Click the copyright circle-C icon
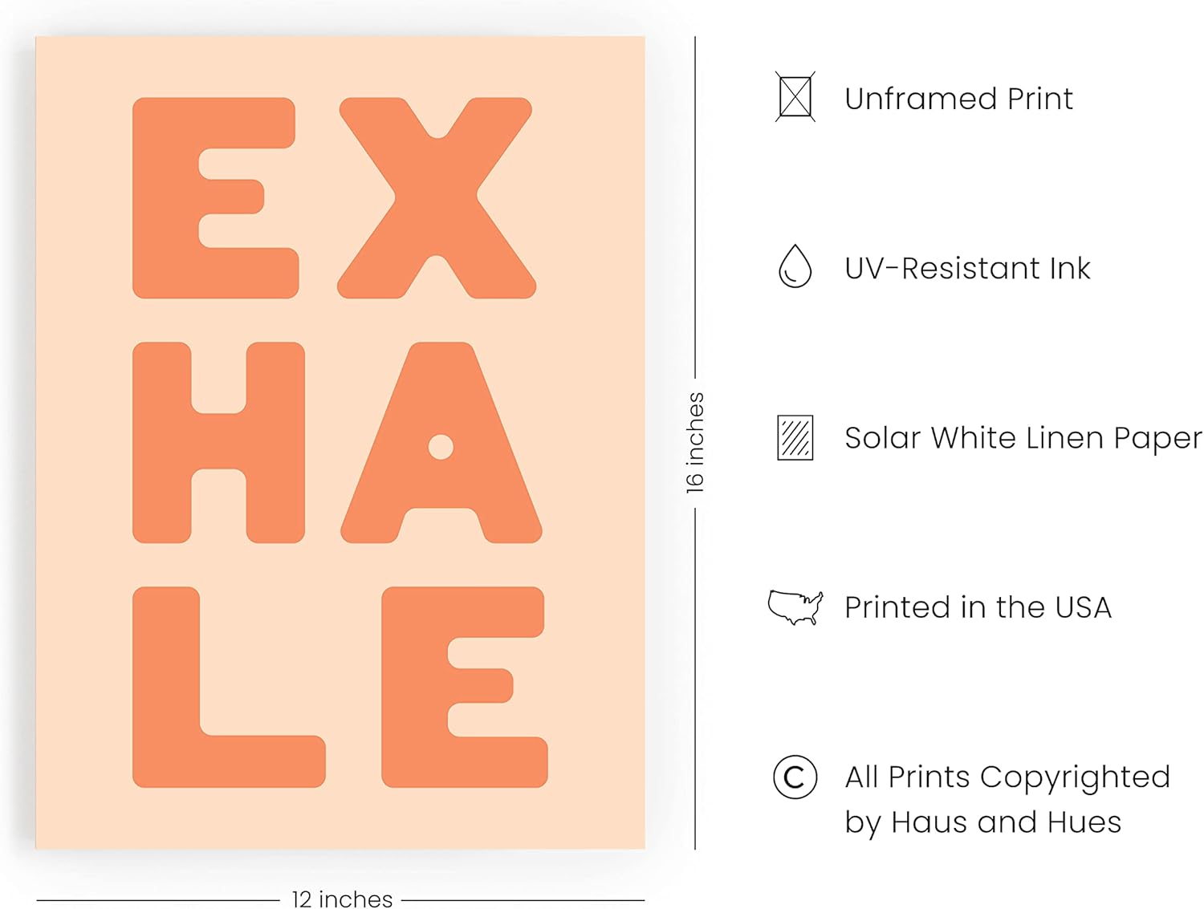Screen dimensions: 1204x909 click(795, 777)
